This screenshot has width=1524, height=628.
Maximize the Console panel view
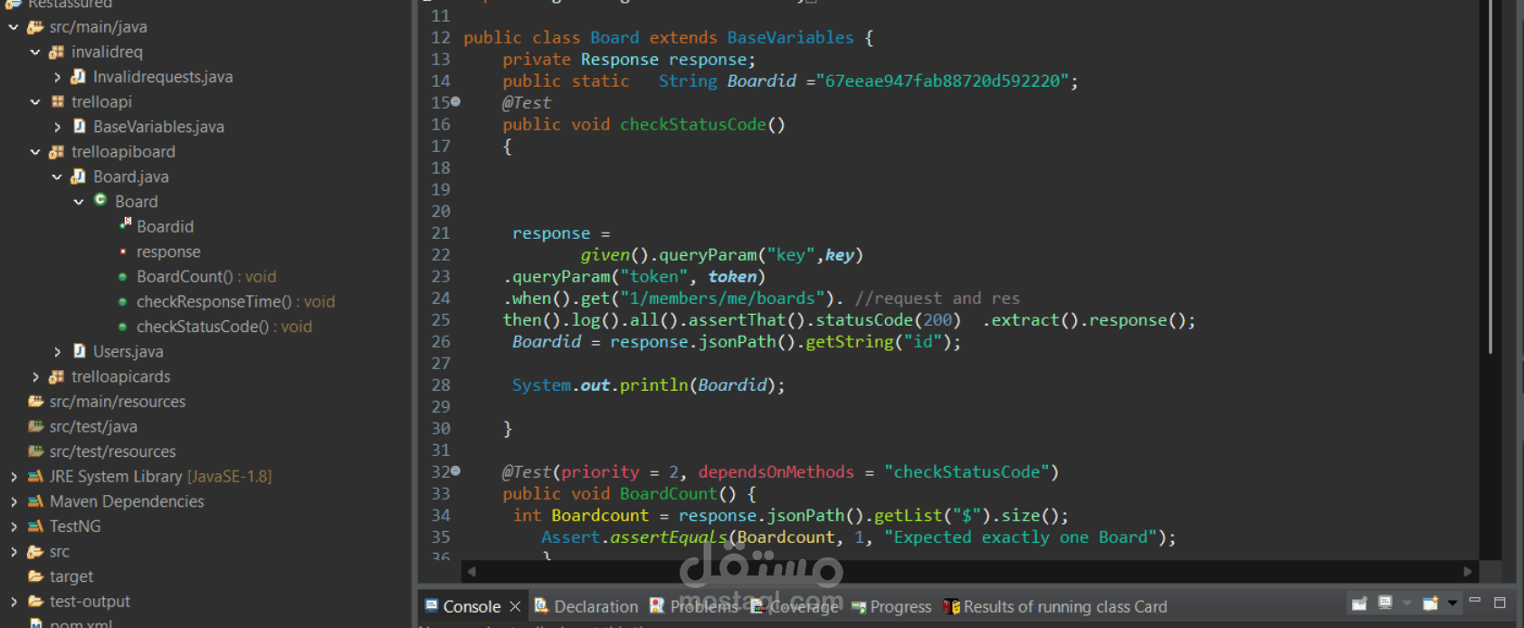(1500, 602)
